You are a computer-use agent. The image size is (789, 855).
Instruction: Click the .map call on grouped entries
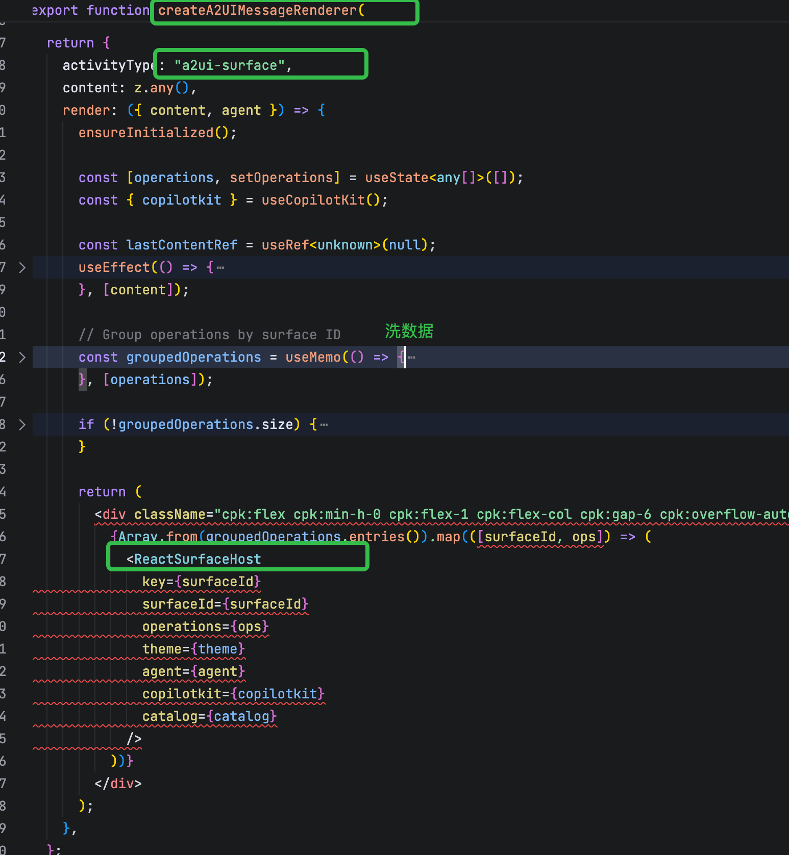(448, 537)
